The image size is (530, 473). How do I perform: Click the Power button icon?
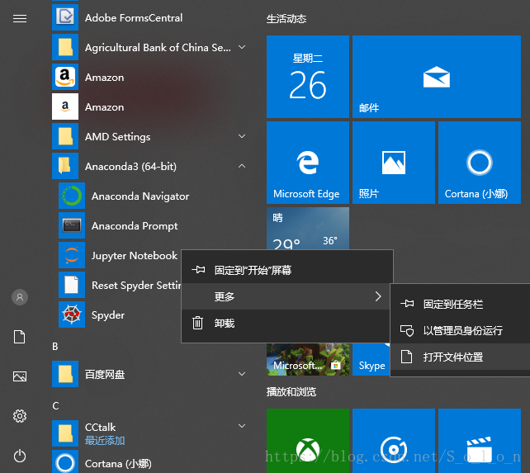pyautogui.click(x=20, y=456)
